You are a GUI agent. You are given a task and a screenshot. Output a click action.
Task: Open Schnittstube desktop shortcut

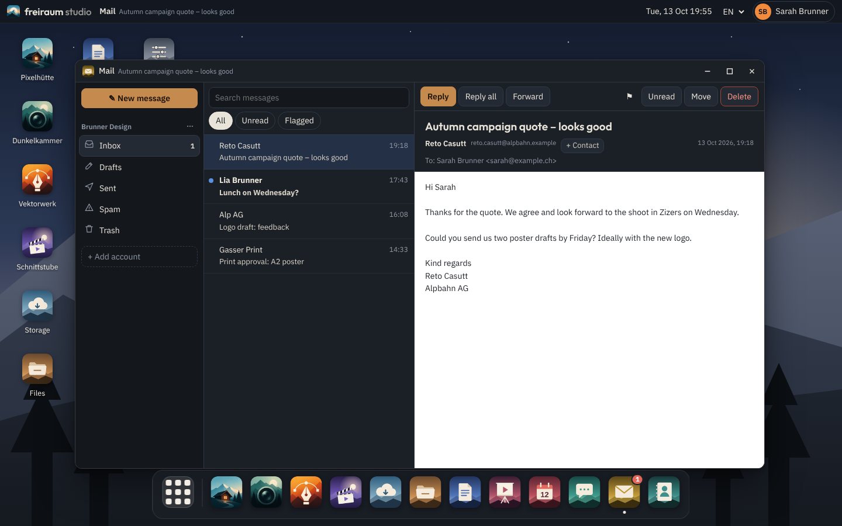pyautogui.click(x=37, y=249)
